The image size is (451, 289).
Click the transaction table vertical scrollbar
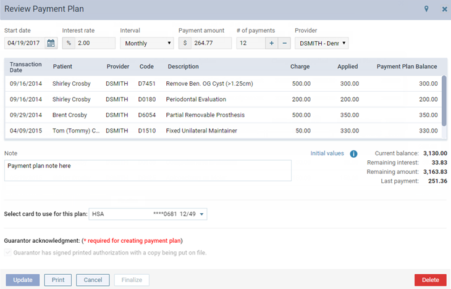click(x=443, y=100)
